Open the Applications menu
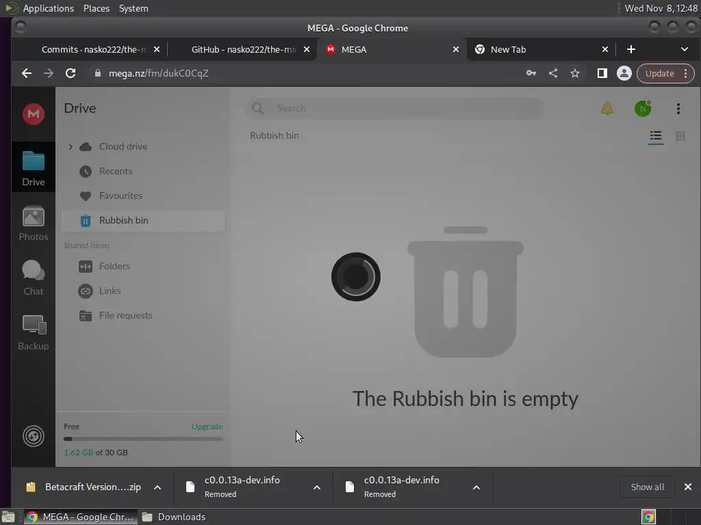Viewport: 701px width, 525px height. pyautogui.click(x=49, y=8)
